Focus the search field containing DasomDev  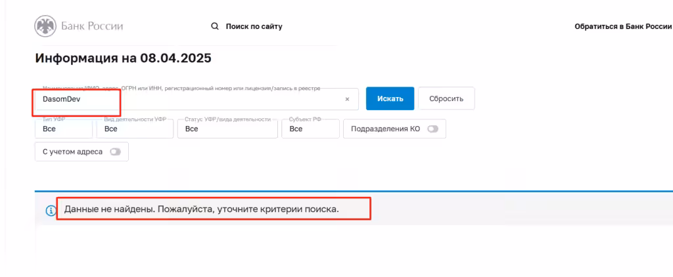tap(195, 99)
